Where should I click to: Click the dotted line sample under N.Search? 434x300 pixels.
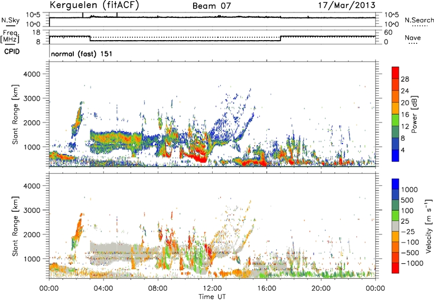[x=419, y=26]
